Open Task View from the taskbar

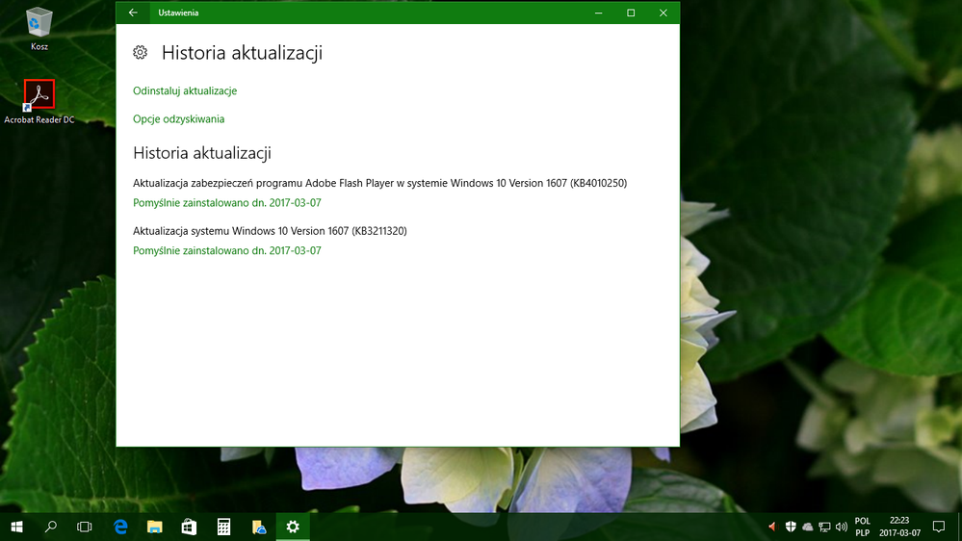click(x=85, y=527)
